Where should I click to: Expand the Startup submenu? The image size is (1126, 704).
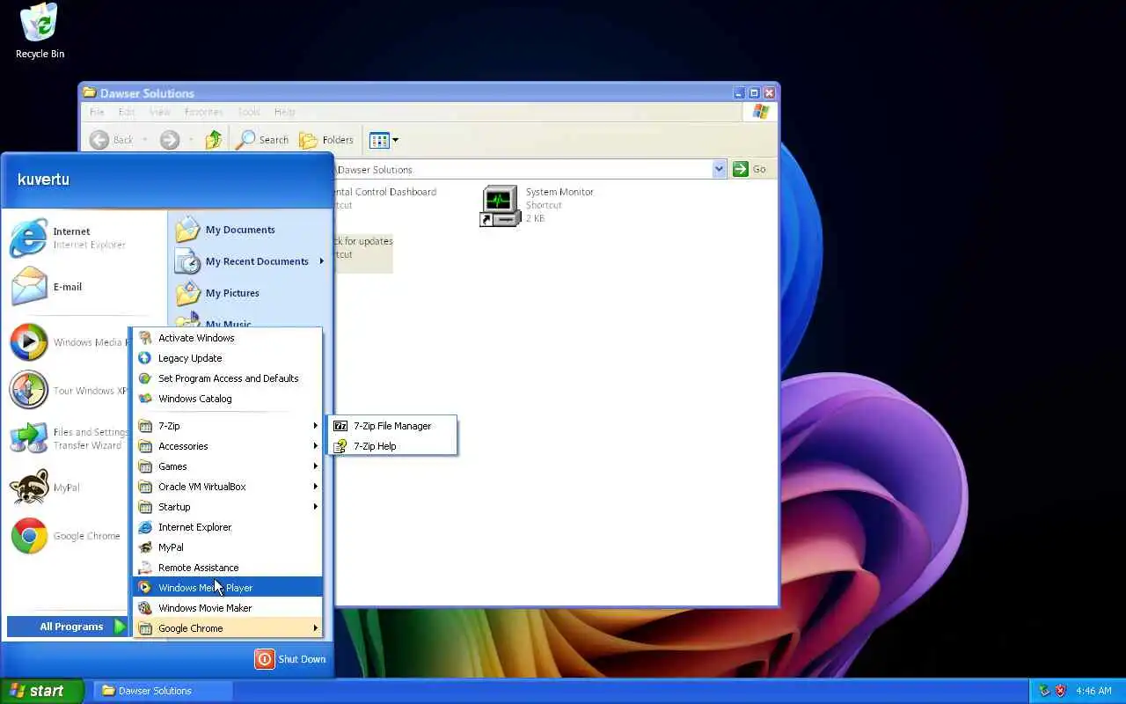coord(228,507)
